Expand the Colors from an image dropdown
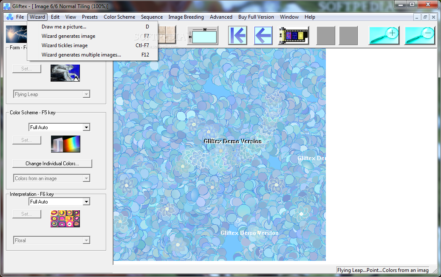Image resolution: width=441 pixels, height=277 pixels. point(86,178)
